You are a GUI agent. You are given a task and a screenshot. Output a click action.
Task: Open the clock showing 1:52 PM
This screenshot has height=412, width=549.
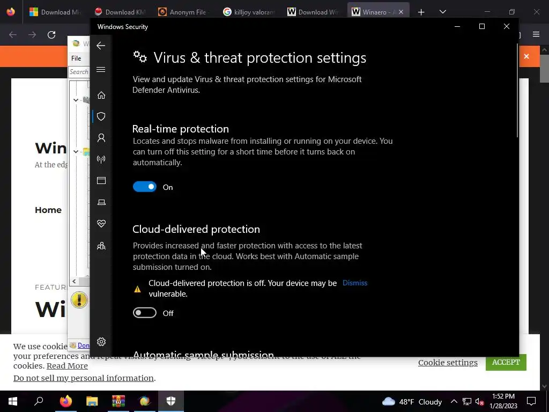pyautogui.click(x=503, y=401)
